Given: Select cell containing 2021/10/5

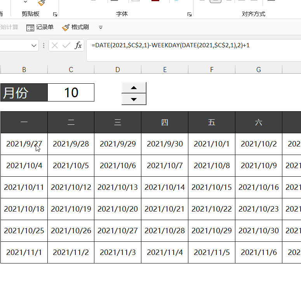Looking at the screenshot, I should pos(71,165).
